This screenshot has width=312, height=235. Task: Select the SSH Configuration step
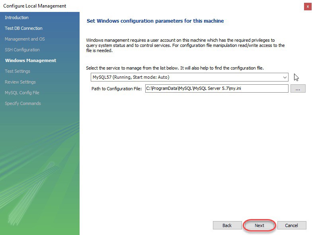(x=22, y=50)
